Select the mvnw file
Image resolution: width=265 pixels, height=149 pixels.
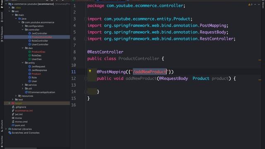[18, 118]
